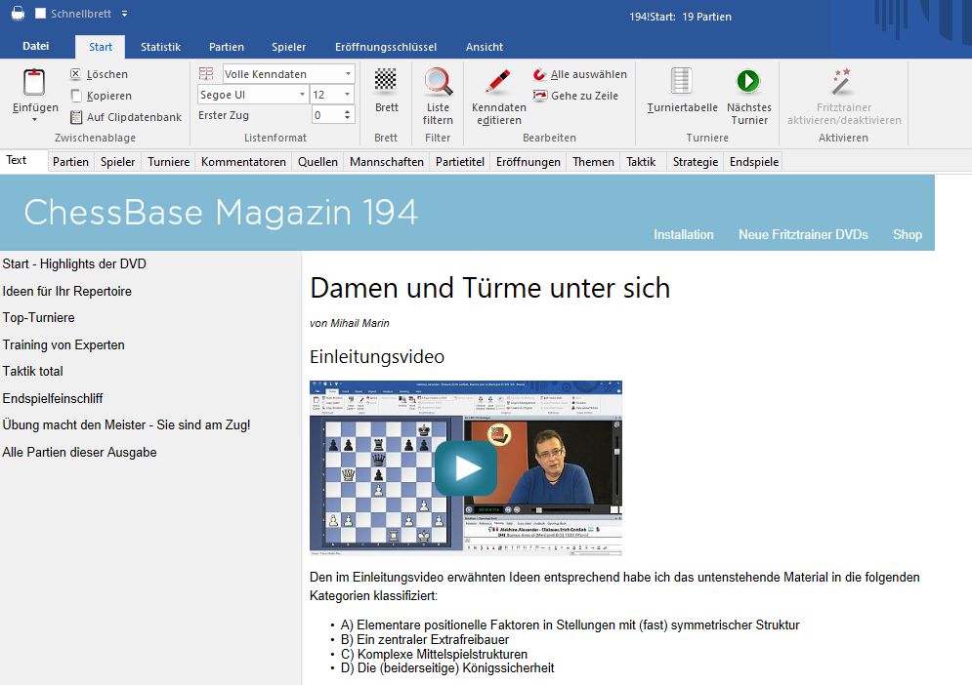Click the Einfügen clipboard paste icon

pos(34,84)
